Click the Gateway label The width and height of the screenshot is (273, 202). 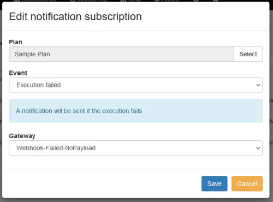pyautogui.click(x=22, y=136)
